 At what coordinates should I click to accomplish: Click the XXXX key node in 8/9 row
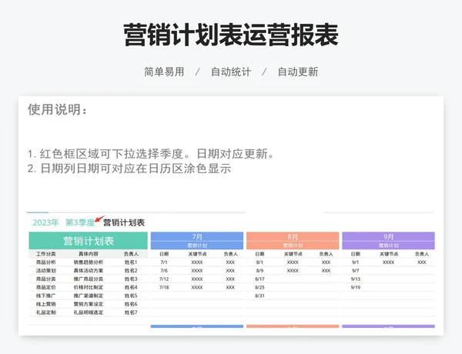(293, 271)
